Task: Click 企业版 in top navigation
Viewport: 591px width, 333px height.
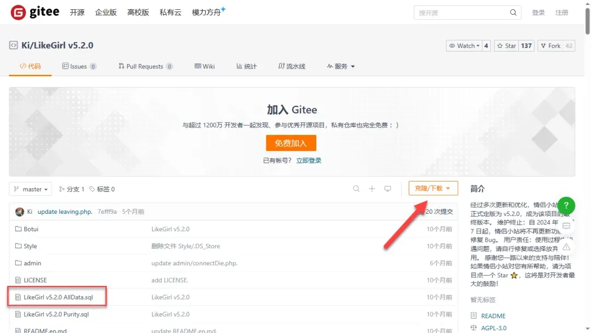Action: pyautogui.click(x=106, y=13)
